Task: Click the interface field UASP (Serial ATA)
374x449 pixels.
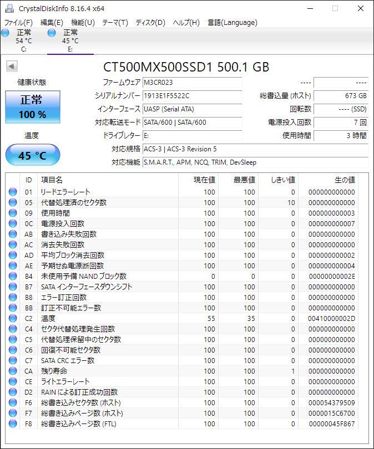Action: pos(192,109)
